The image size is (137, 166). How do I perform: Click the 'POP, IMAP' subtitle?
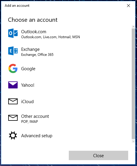(29, 122)
